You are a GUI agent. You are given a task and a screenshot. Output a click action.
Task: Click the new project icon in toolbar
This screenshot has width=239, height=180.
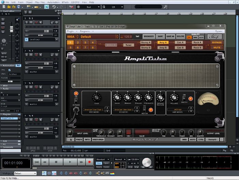4,7
